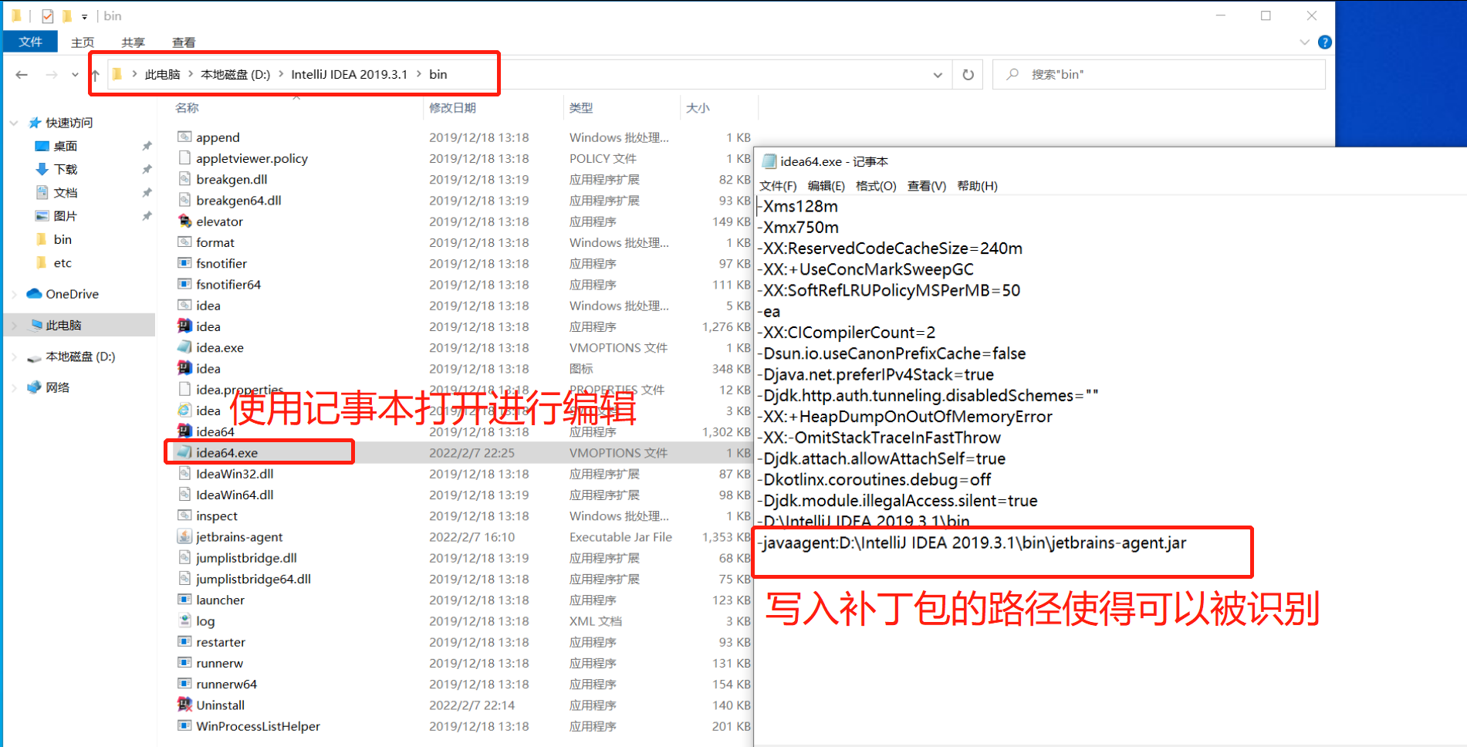The height and width of the screenshot is (747, 1467).
Task: Click the Uninstall program icon
Action: click(x=184, y=705)
